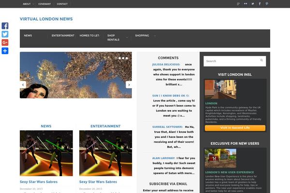
Task: Share on Twitter via sidebar icon
Action: (x=5, y=34)
